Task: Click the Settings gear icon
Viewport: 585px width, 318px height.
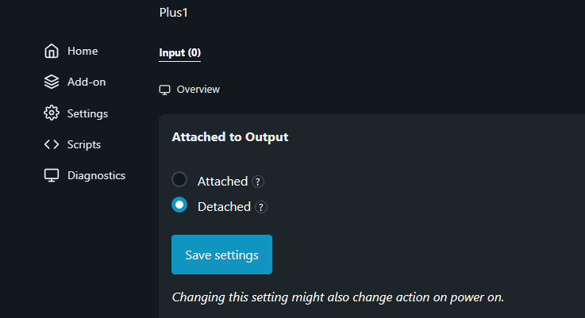Action: [x=52, y=113]
